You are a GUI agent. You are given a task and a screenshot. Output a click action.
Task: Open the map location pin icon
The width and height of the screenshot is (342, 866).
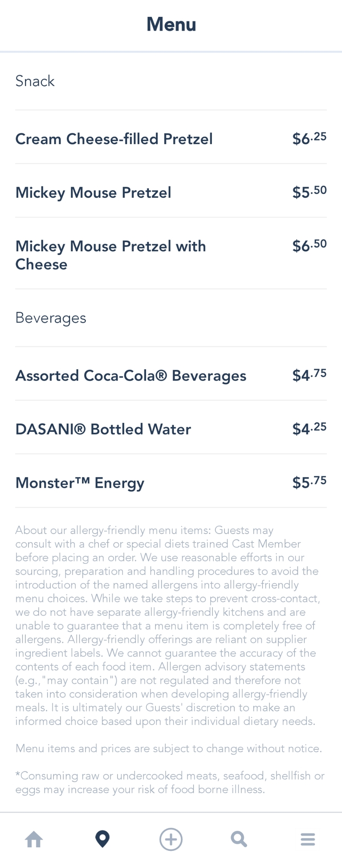[x=102, y=839]
